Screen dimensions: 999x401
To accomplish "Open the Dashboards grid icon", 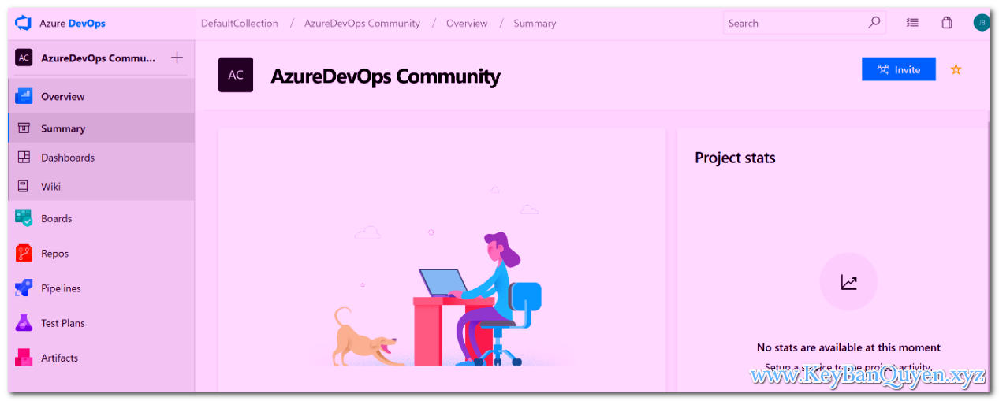I will pos(24,158).
